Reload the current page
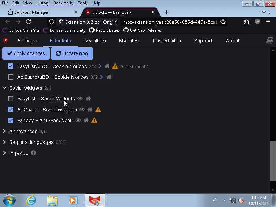Viewport: 276px width, 207px height. [x=28, y=22]
